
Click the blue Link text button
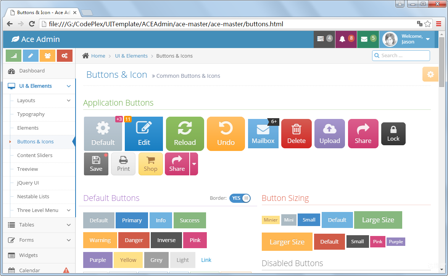click(x=206, y=260)
